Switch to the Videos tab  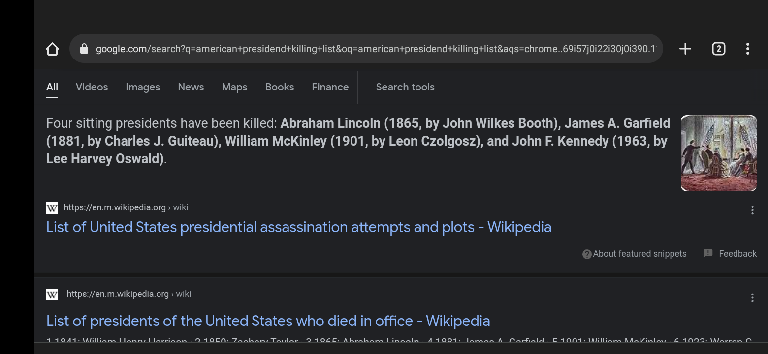tap(92, 87)
